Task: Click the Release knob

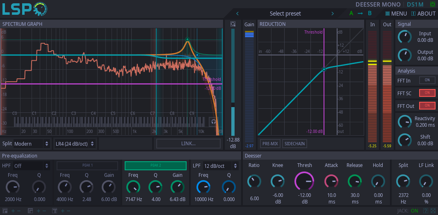Action: 354,181
